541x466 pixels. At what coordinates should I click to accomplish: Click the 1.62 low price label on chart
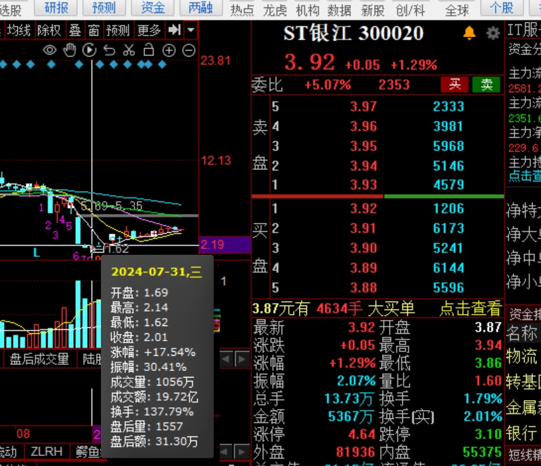pos(118,249)
